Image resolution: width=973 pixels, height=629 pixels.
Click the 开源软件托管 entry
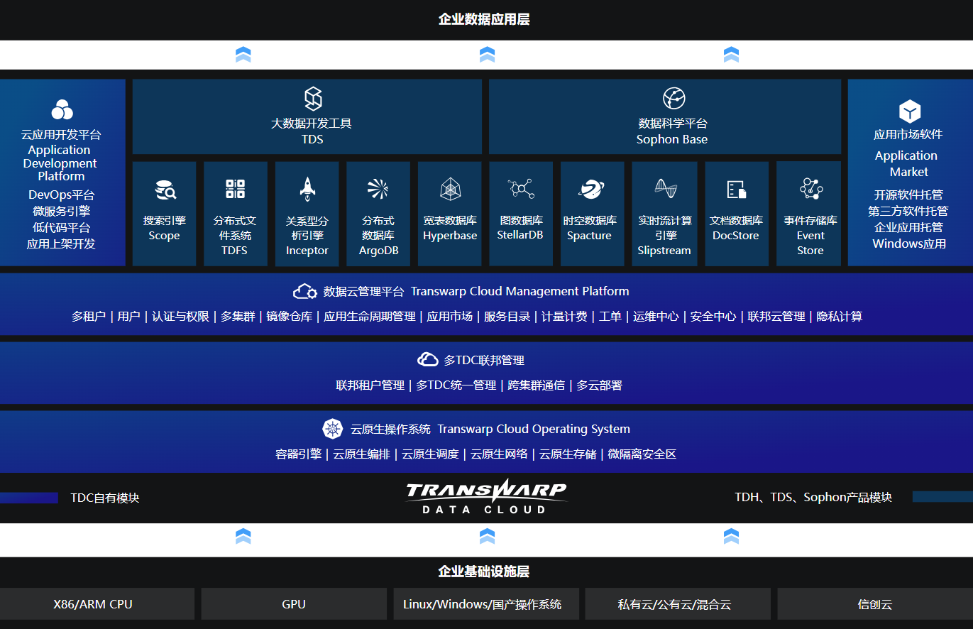coord(908,195)
